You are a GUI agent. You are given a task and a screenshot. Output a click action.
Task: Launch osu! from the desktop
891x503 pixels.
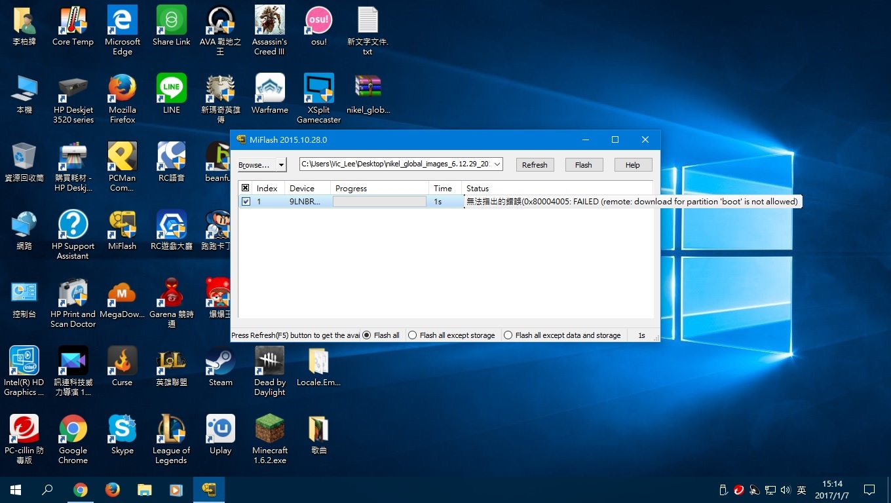pyautogui.click(x=318, y=26)
